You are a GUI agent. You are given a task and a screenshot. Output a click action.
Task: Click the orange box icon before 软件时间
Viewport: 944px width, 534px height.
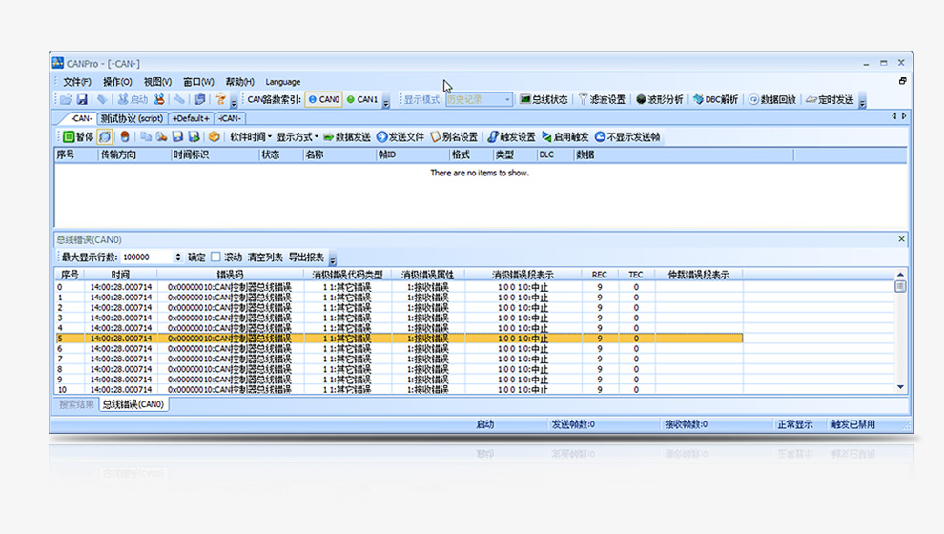[214, 137]
